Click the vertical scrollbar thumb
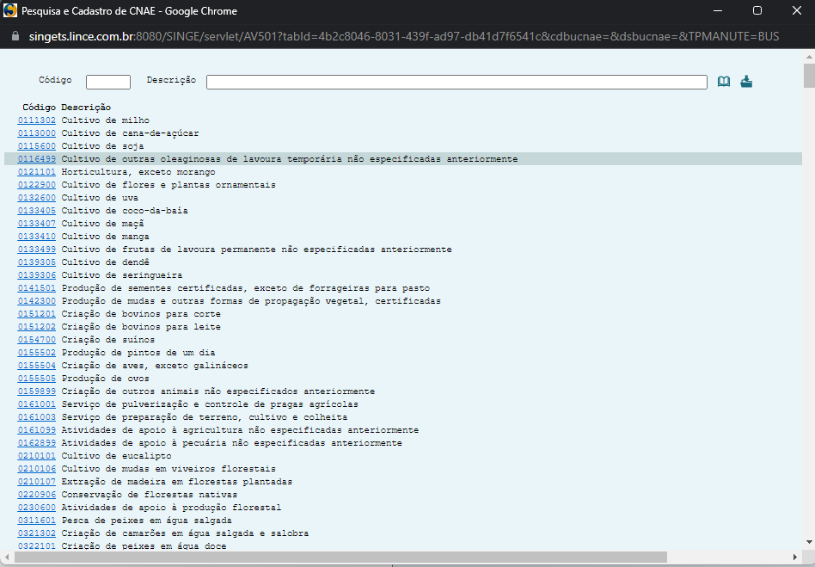 808,76
